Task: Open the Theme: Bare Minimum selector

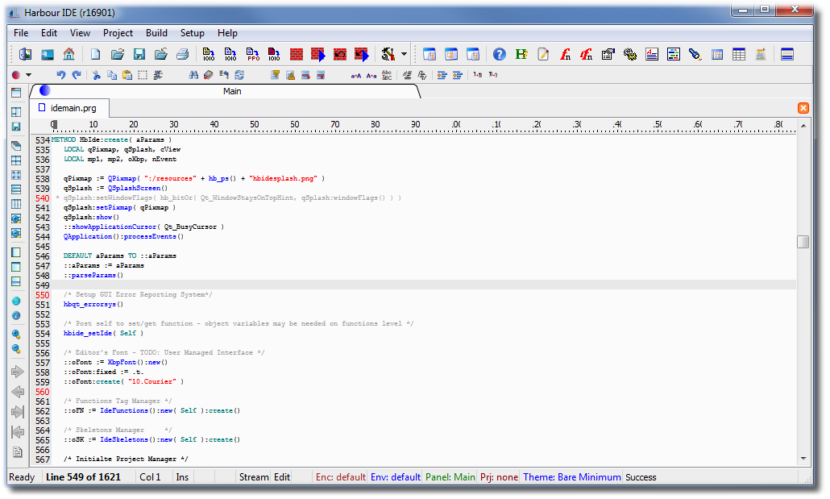Action: (571, 477)
